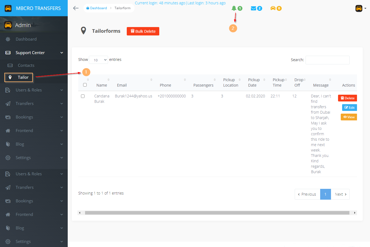370x247 pixels.
Task: Click the Bulk Delete button
Action: tap(143, 31)
